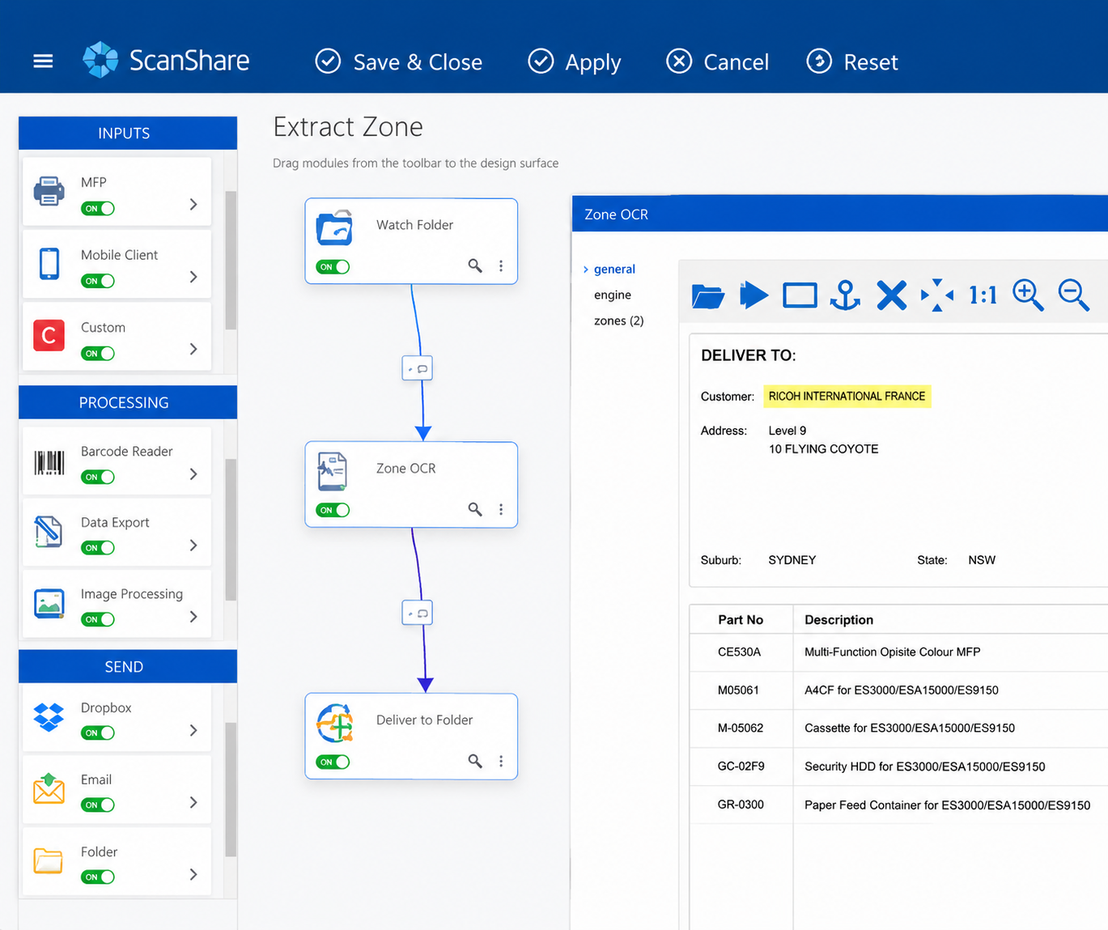The width and height of the screenshot is (1108, 930).
Task: Expand the Data Export chevron
Action: pos(193,545)
